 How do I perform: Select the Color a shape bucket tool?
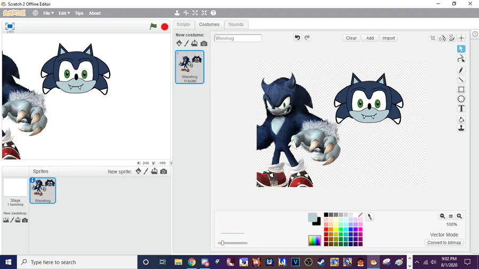pyautogui.click(x=461, y=119)
